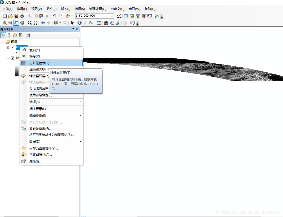Switch to List By Visibility
283x217 pixels.
(x=15, y=35)
